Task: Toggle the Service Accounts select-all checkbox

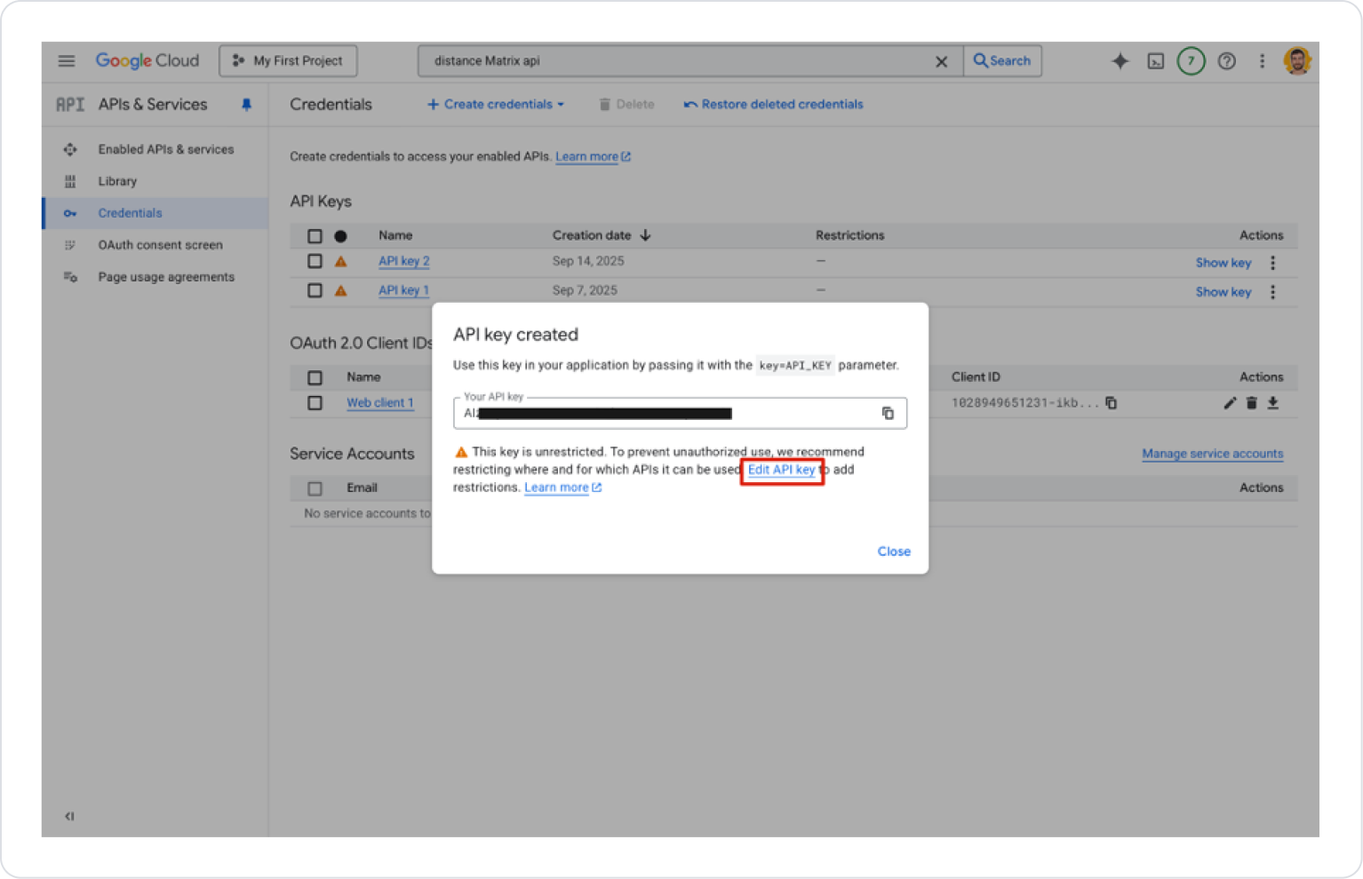Action: [315, 488]
